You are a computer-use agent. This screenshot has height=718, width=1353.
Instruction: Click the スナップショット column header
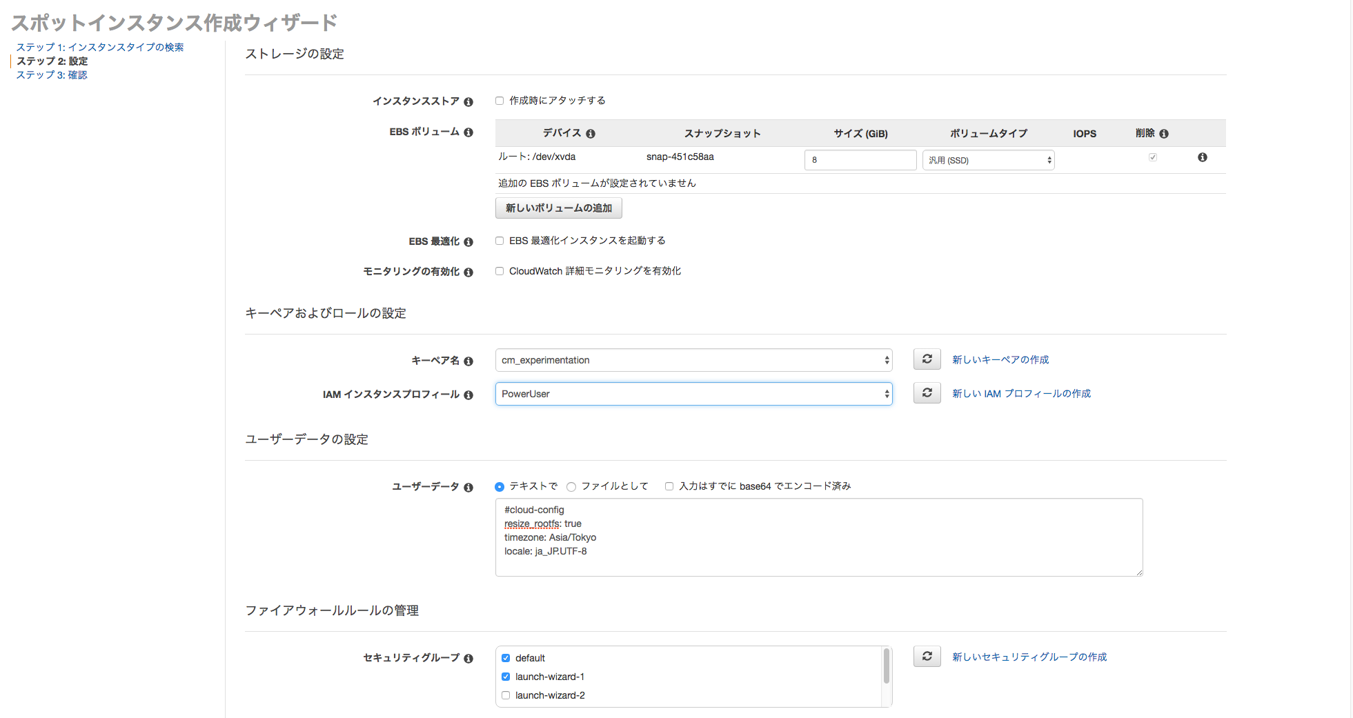(x=722, y=134)
